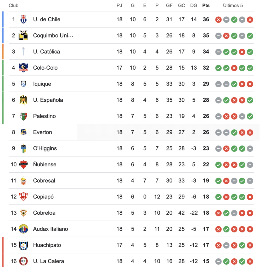This screenshot has height=267, width=265.
Task: Click the Ñublense red shield logo
Action: pyautogui.click(x=24, y=165)
